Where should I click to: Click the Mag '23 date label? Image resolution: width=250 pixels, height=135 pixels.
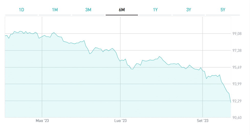[42, 121]
